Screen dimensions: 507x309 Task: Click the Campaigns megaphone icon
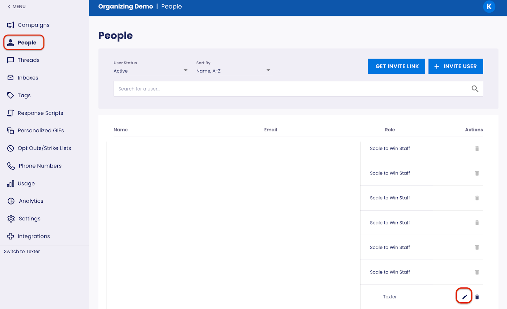tap(10, 25)
